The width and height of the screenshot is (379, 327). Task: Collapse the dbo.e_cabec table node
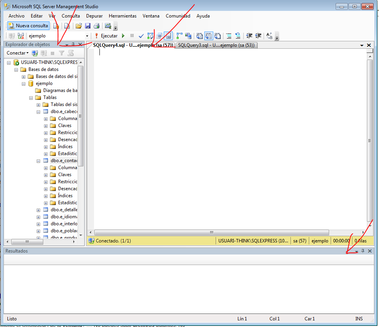[39, 112]
